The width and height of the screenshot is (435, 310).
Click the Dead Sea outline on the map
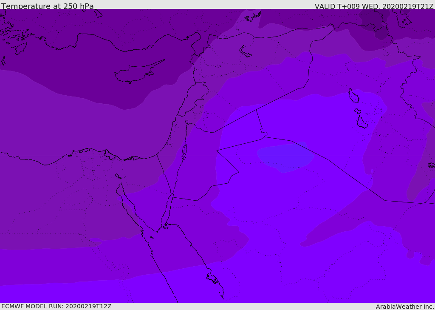184,152
